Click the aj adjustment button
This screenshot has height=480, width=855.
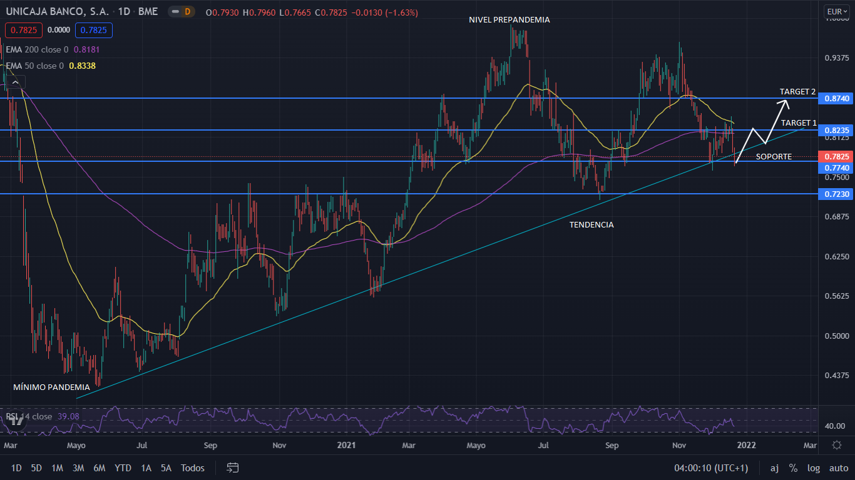[x=774, y=467]
